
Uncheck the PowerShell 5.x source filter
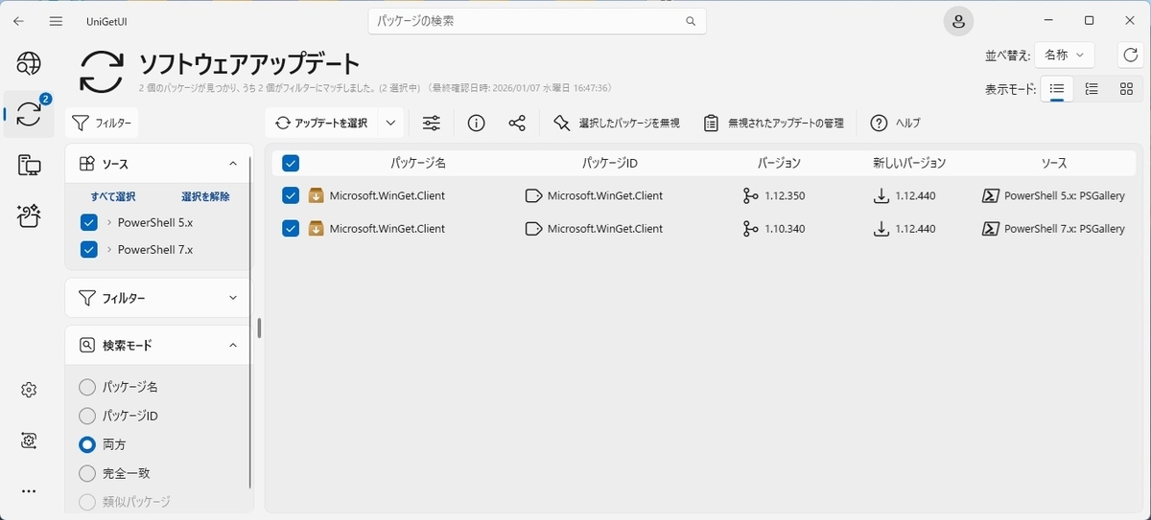89,222
